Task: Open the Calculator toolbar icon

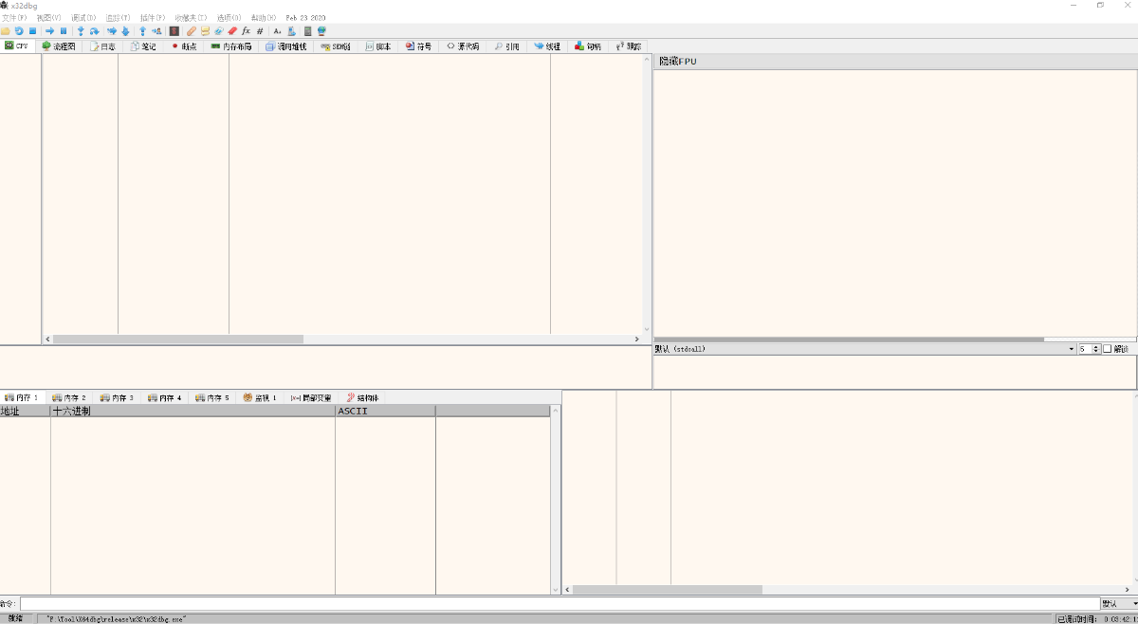Action: 307,31
